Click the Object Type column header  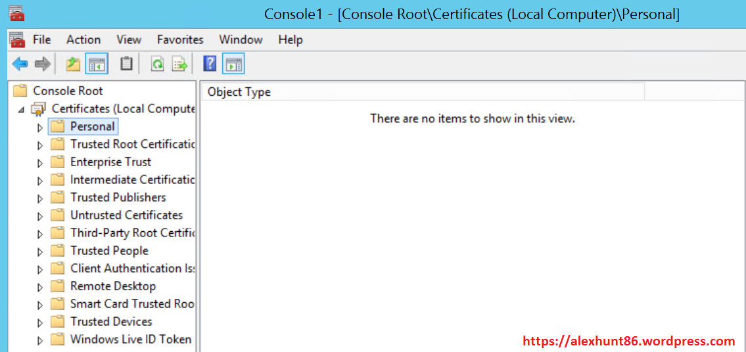239,92
